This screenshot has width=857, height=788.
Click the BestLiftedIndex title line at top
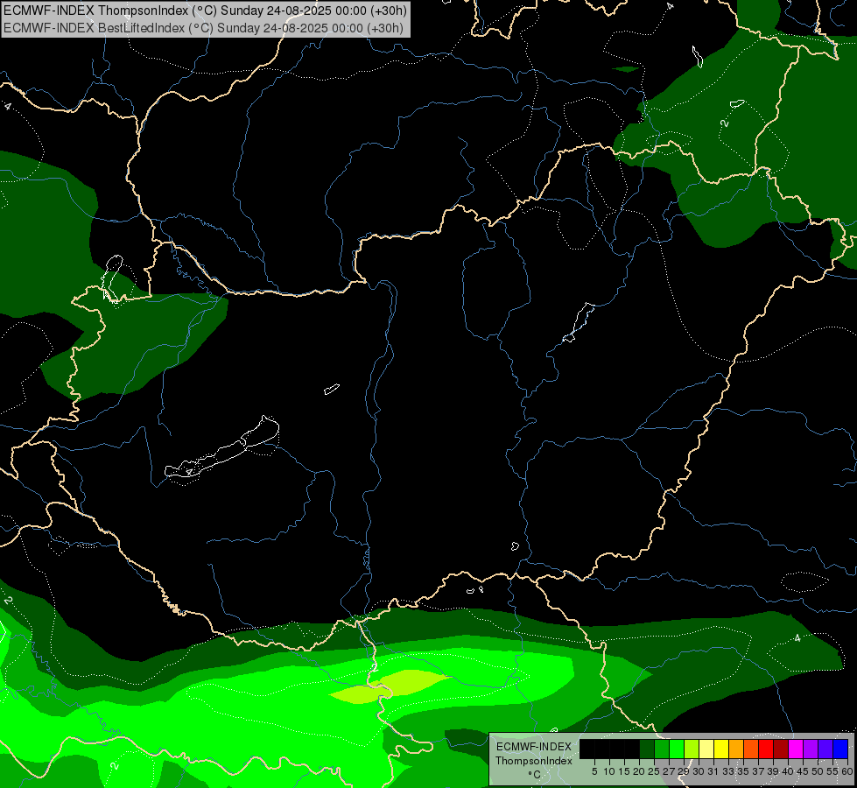[203, 28]
